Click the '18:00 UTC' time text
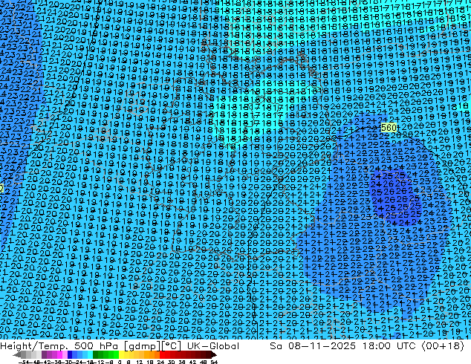 pos(389,346)
